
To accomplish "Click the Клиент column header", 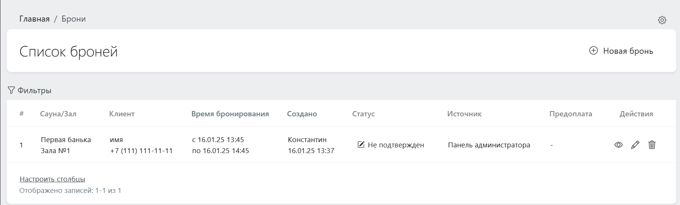I will (122, 114).
